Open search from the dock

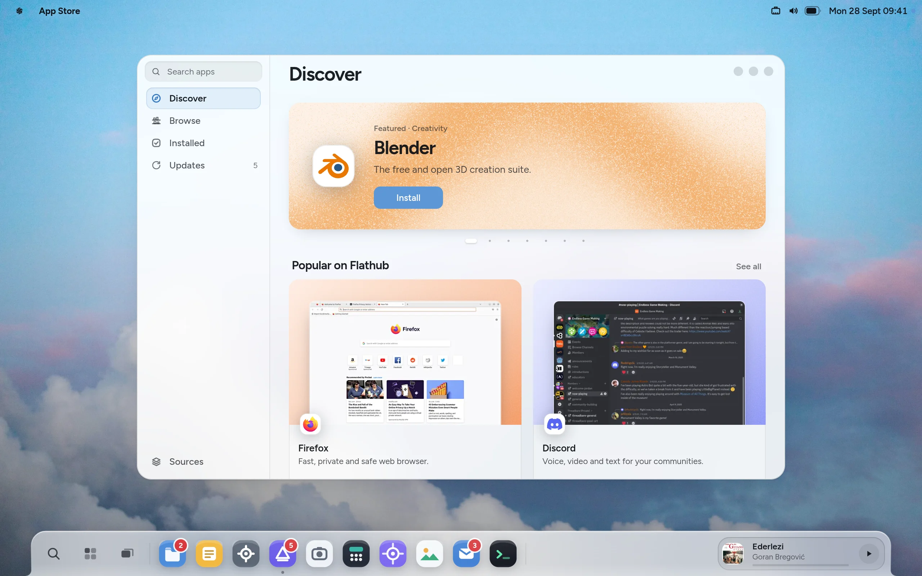(x=54, y=554)
